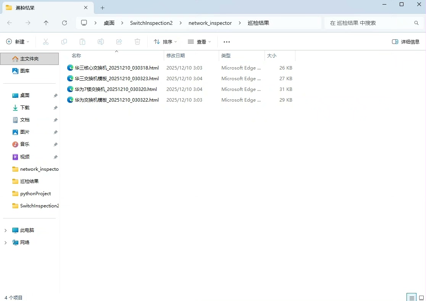Open the 查看 view dropdown

coord(199,42)
